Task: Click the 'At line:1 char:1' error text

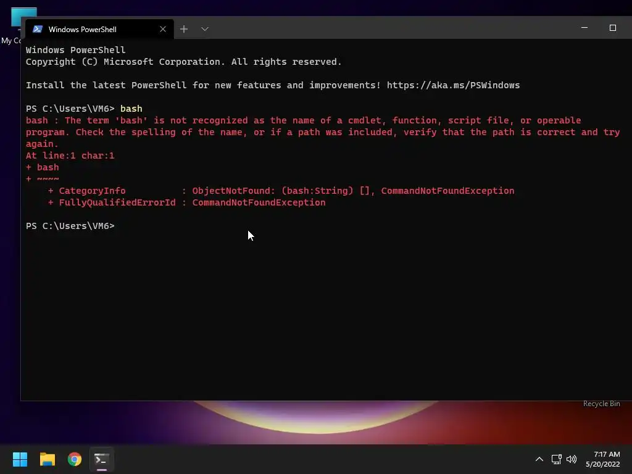Action: tap(70, 156)
